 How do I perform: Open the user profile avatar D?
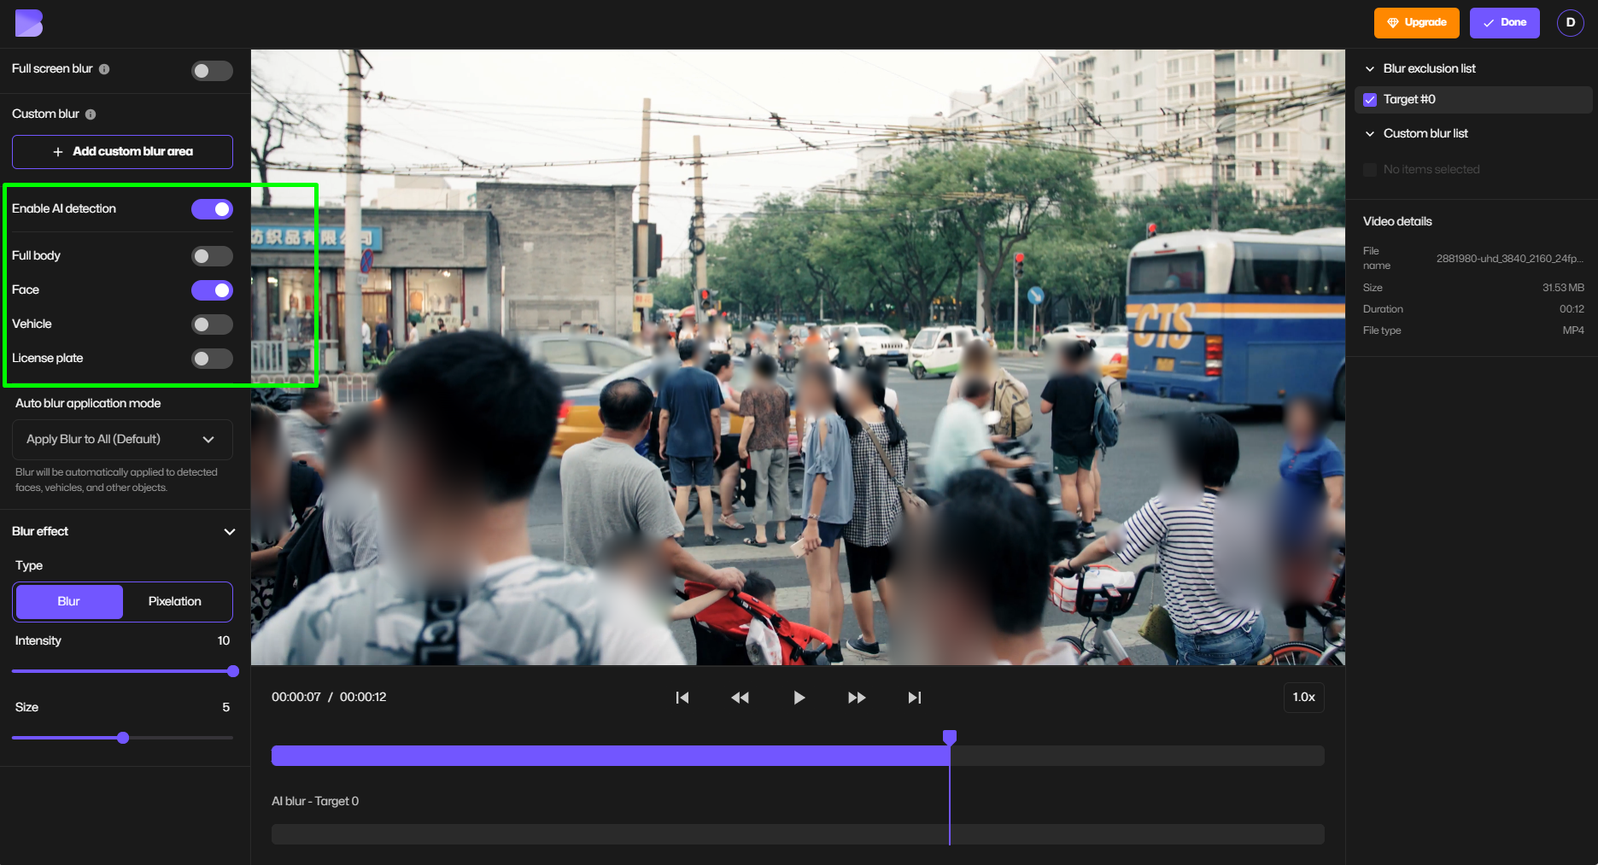pyautogui.click(x=1570, y=22)
